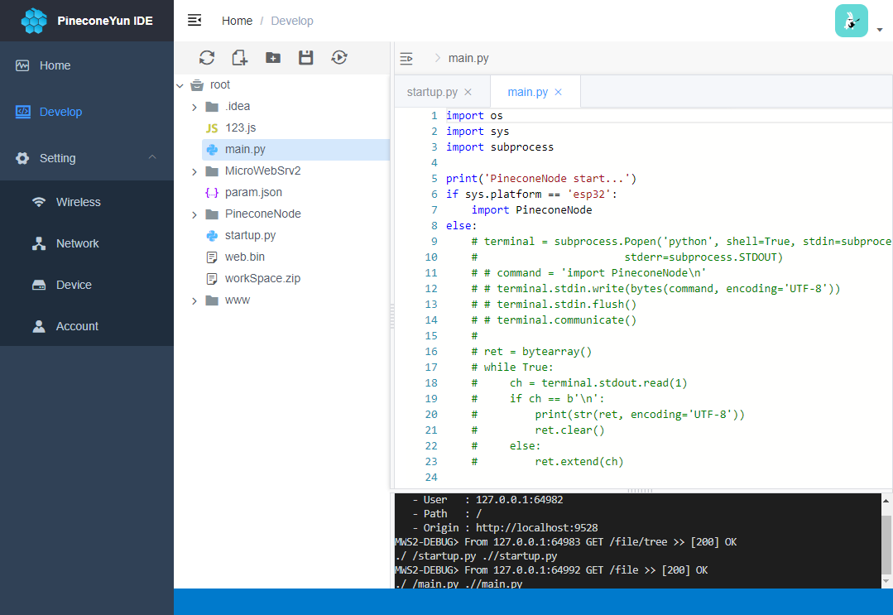Place cursor on line 1 import os
Viewport: 893px width, 615px height.
474,116
